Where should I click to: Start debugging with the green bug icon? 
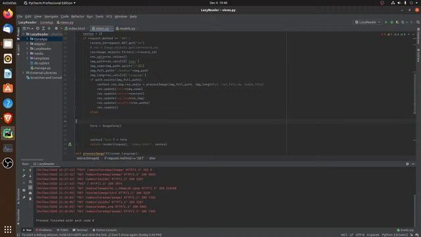pos(392,22)
